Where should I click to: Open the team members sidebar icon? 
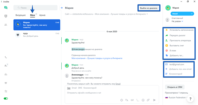pos(6,25)
